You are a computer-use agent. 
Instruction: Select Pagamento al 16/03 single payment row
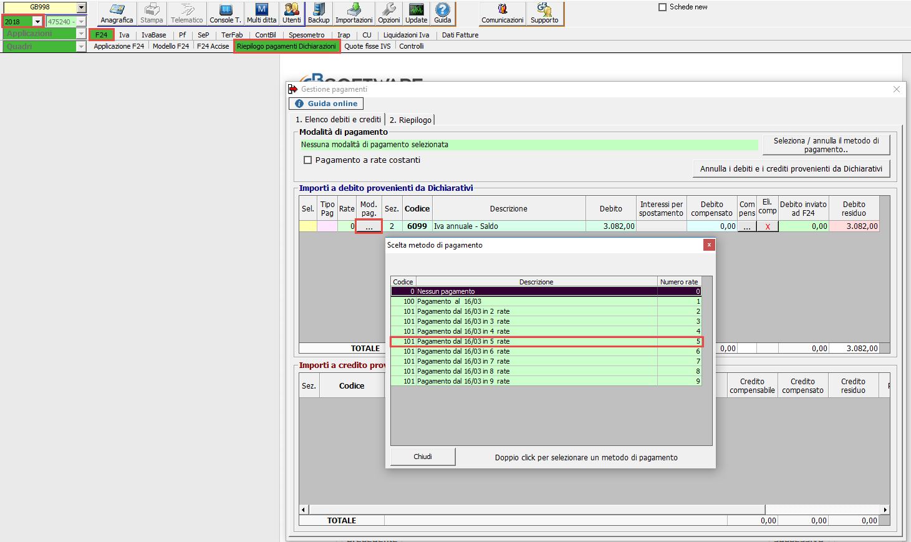[546, 301]
